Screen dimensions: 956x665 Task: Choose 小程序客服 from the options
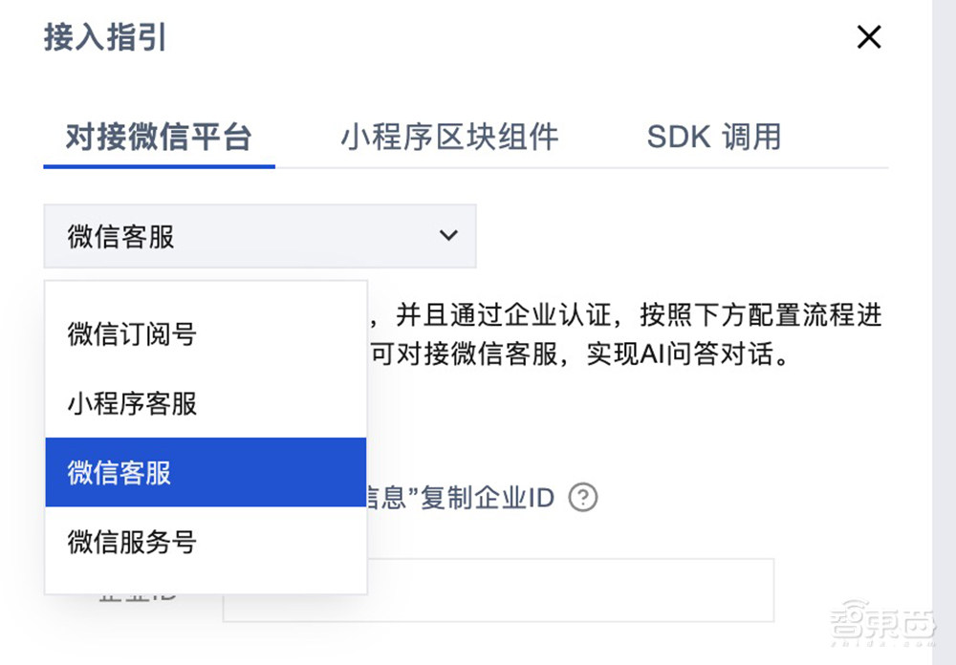click(130, 403)
